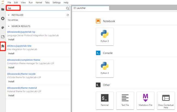Open the Settings menu

[x=56, y=2]
